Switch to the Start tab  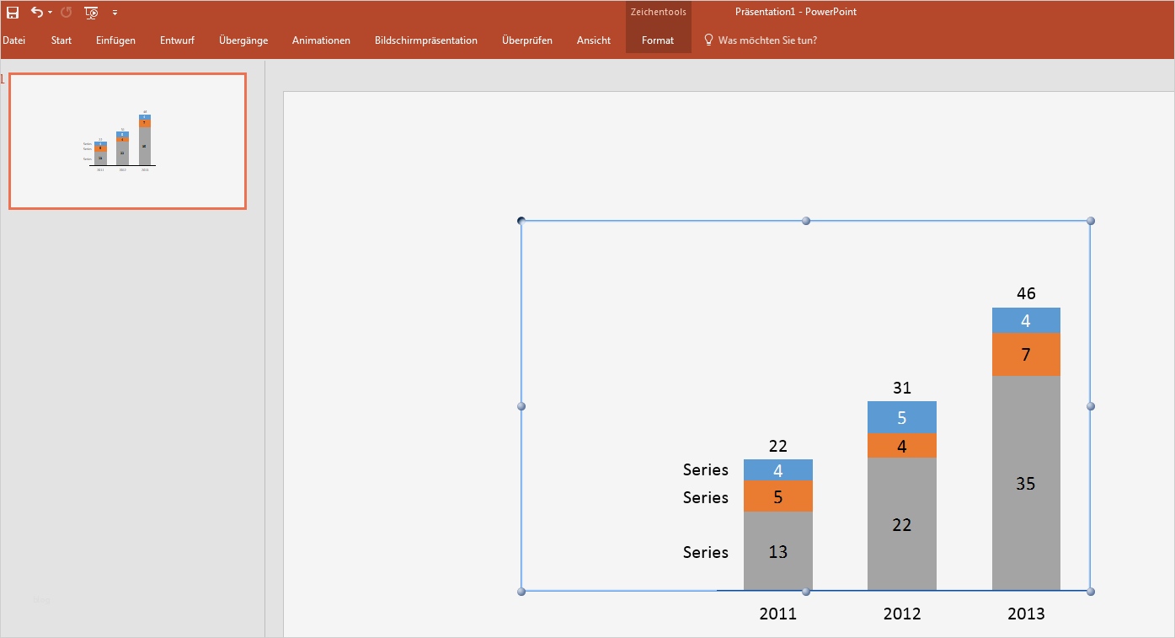tap(61, 40)
